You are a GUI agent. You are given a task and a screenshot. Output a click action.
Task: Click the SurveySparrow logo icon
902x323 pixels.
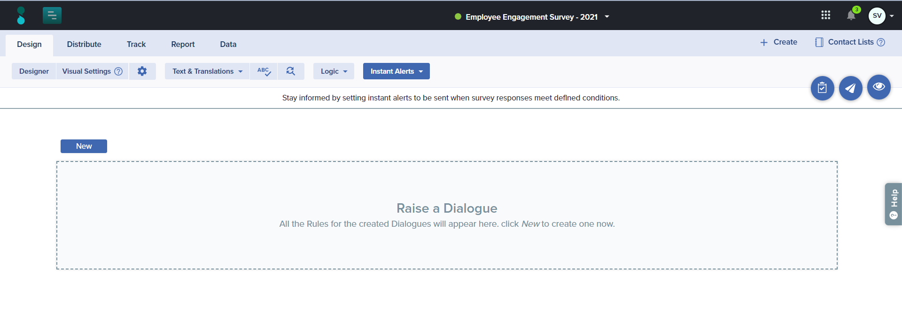21,15
